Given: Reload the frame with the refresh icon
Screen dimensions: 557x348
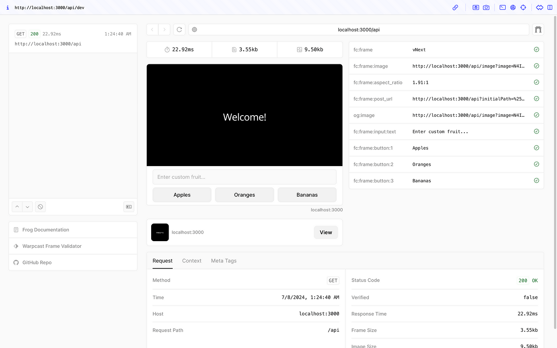Looking at the screenshot, I should [179, 29].
